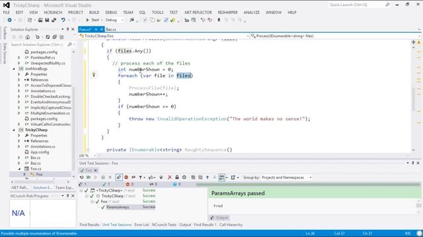
Task: Click the Save All toolbar icon
Action: pos(54,20)
